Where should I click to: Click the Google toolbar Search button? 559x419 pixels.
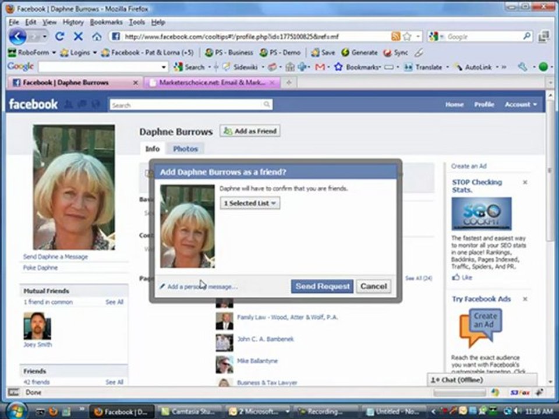pyautogui.click(x=190, y=67)
